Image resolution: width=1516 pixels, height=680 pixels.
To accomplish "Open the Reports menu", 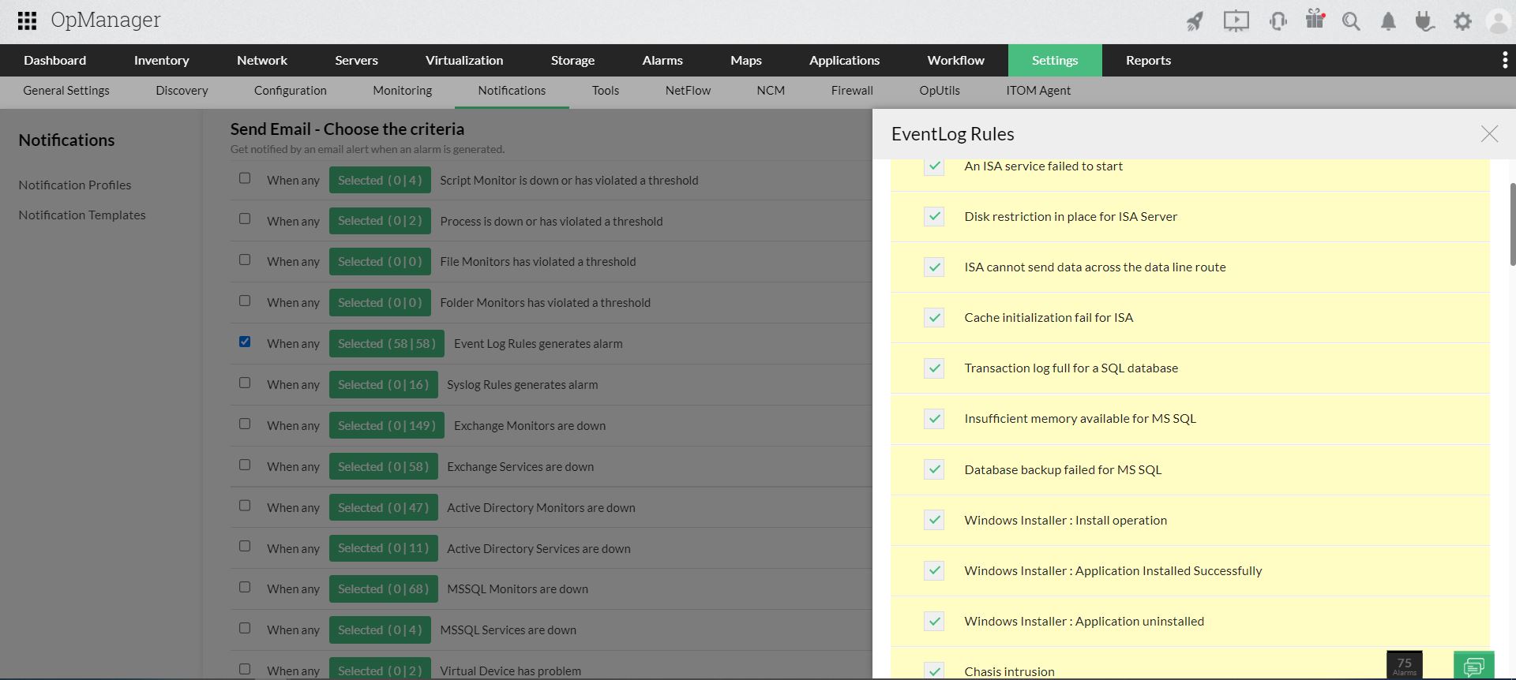I will [x=1148, y=60].
